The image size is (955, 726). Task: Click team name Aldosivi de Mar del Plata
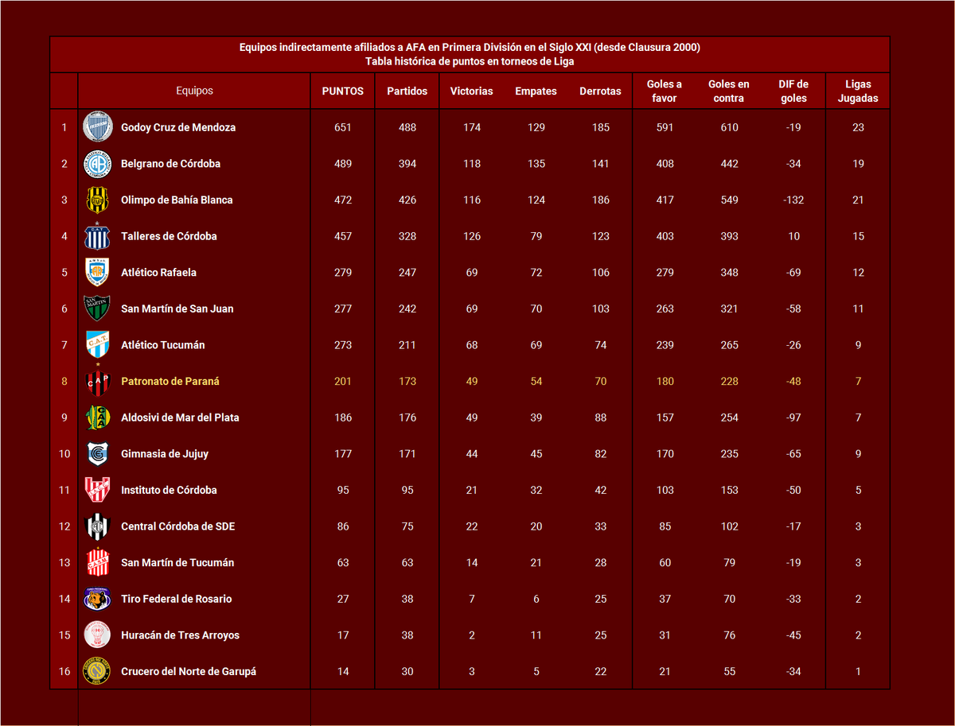tap(180, 417)
